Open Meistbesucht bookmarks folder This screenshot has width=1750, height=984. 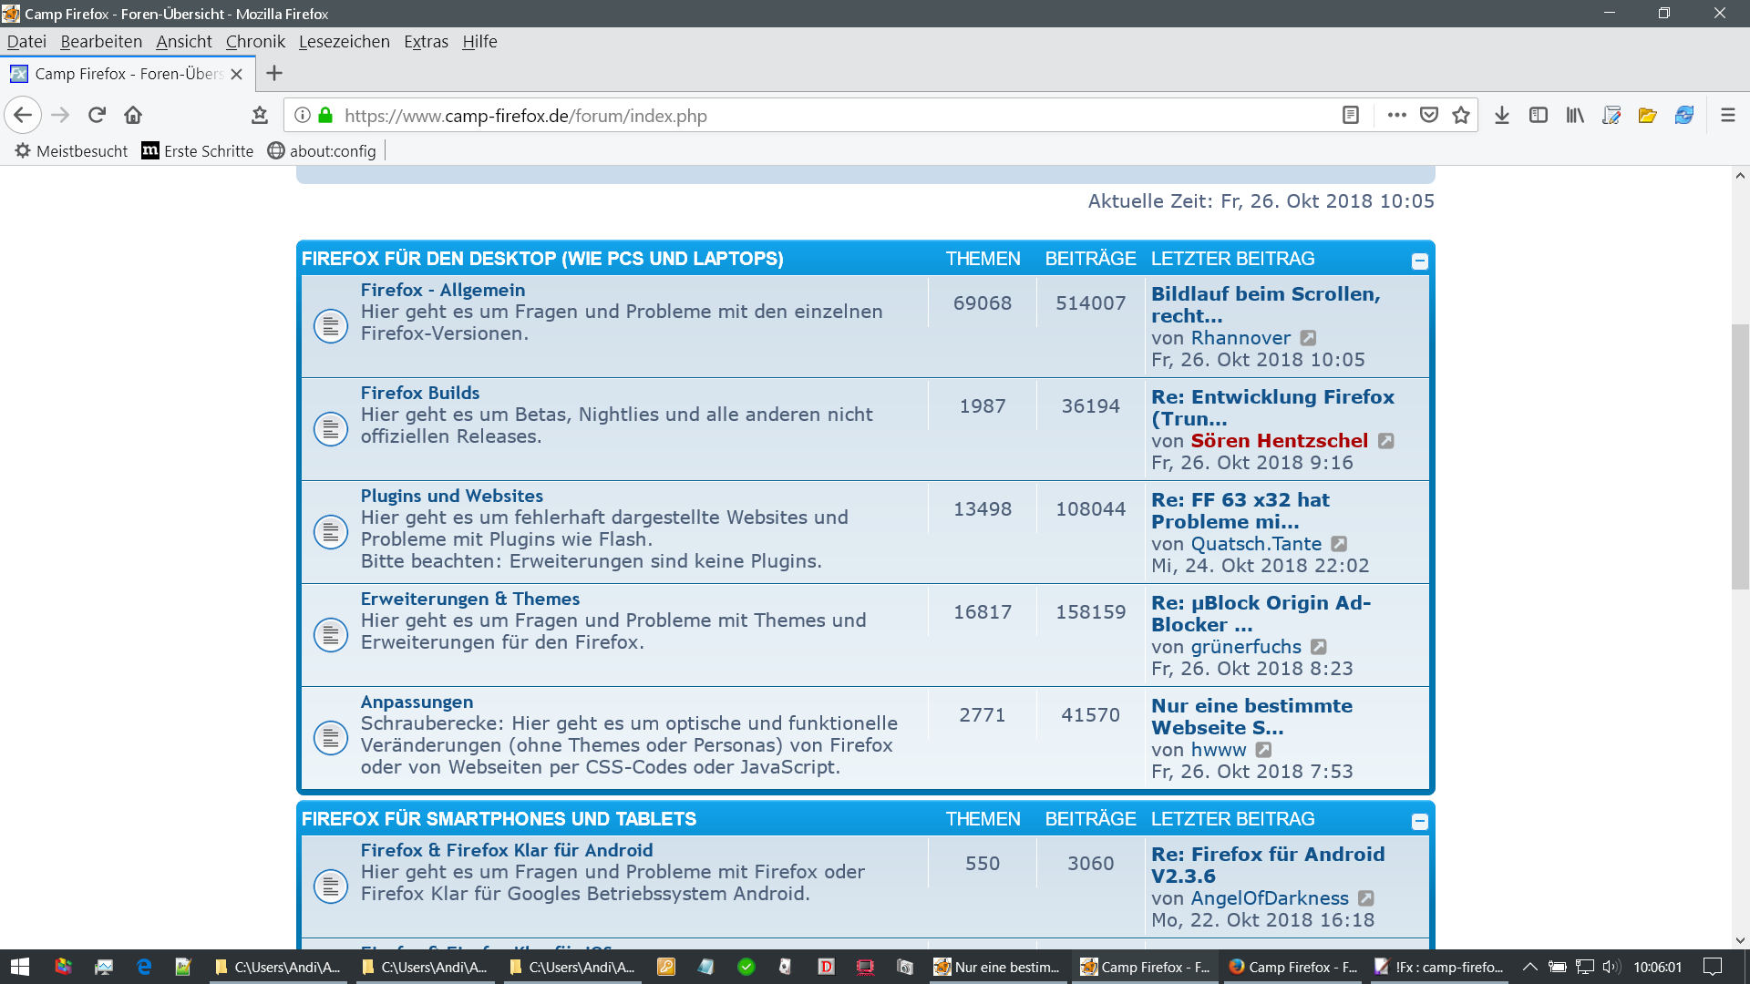71,151
